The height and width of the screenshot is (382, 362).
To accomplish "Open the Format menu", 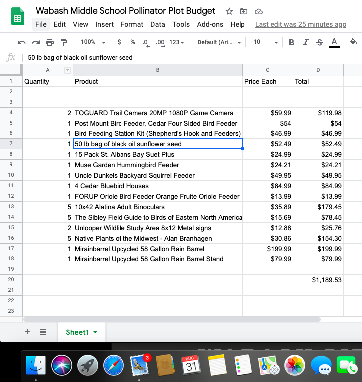I will coord(132,24).
